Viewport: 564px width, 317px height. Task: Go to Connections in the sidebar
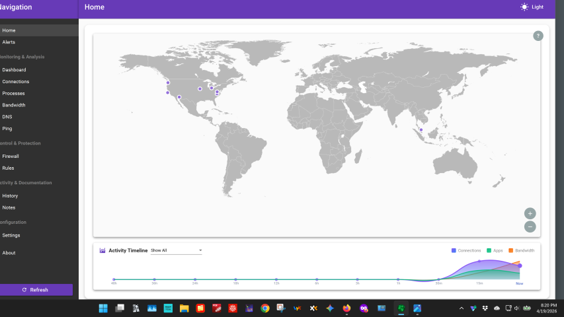coord(16,82)
